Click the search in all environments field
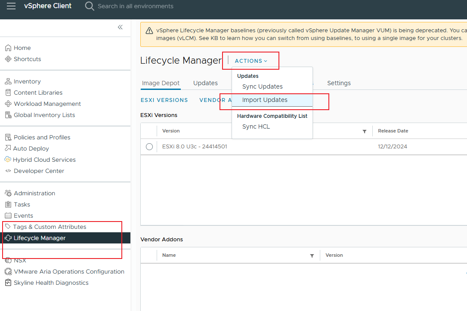Image resolution: width=467 pixels, height=311 pixels. pos(136,6)
